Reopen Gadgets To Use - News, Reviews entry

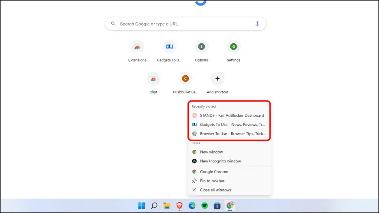point(229,124)
